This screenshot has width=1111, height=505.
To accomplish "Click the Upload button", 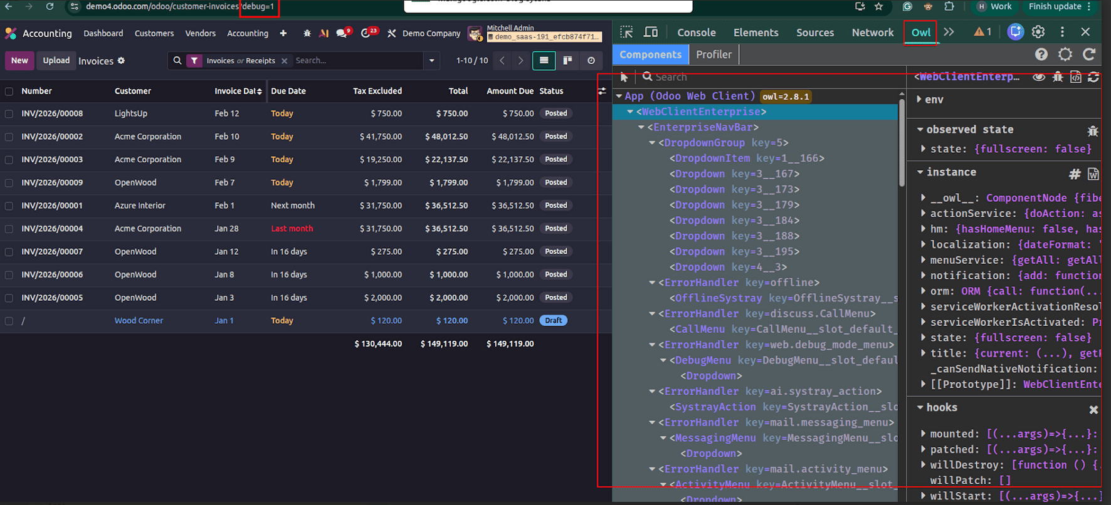I will [x=56, y=61].
